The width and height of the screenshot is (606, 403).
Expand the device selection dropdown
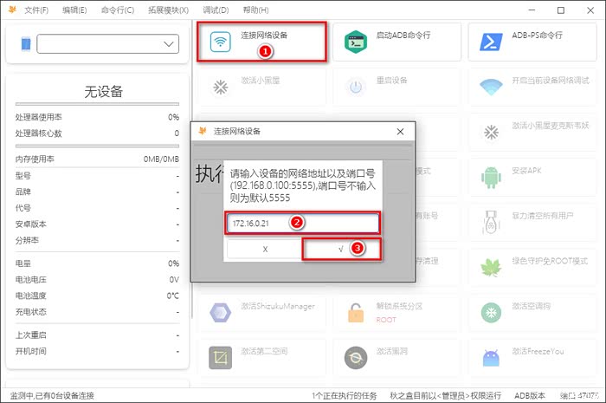pyautogui.click(x=108, y=43)
